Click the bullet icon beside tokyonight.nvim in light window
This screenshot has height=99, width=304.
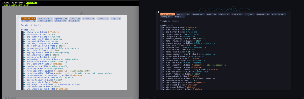(24, 84)
